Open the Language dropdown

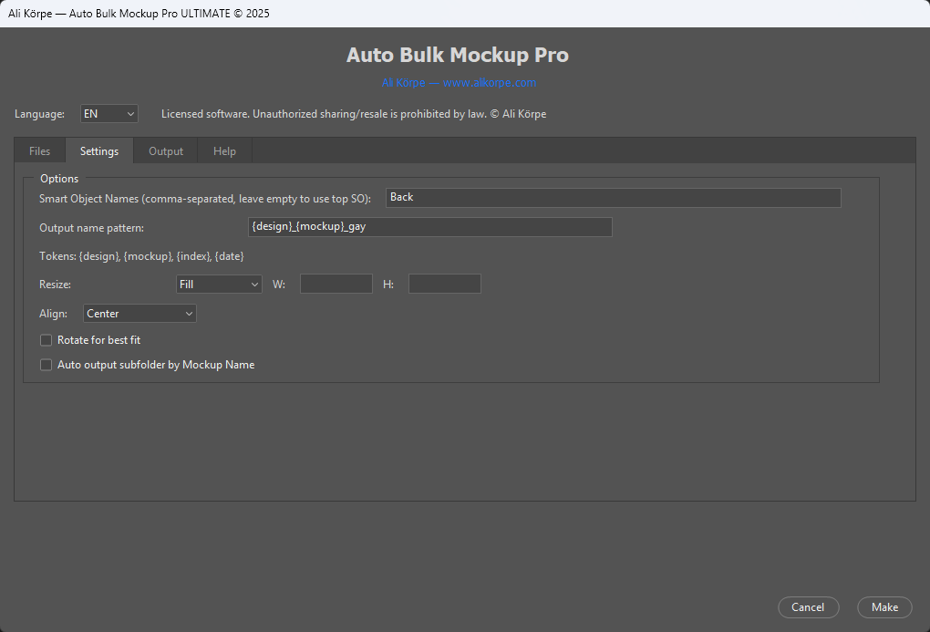point(108,113)
